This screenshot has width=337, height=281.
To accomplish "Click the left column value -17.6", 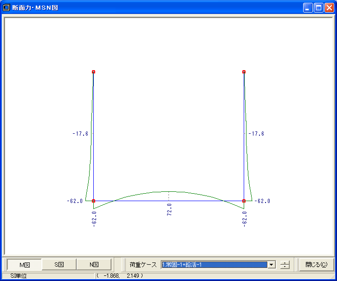I will (x=80, y=134).
